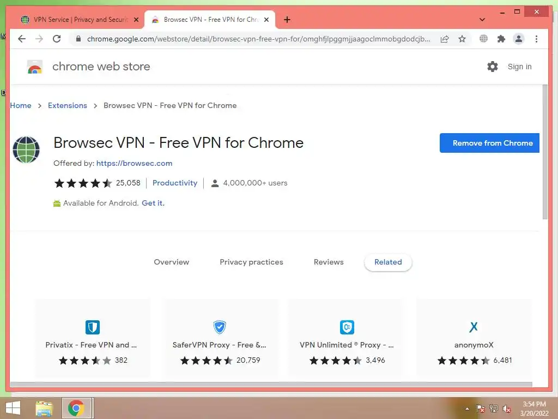The height and width of the screenshot is (419, 558).
Task: Open the Overview tab
Action: click(172, 262)
